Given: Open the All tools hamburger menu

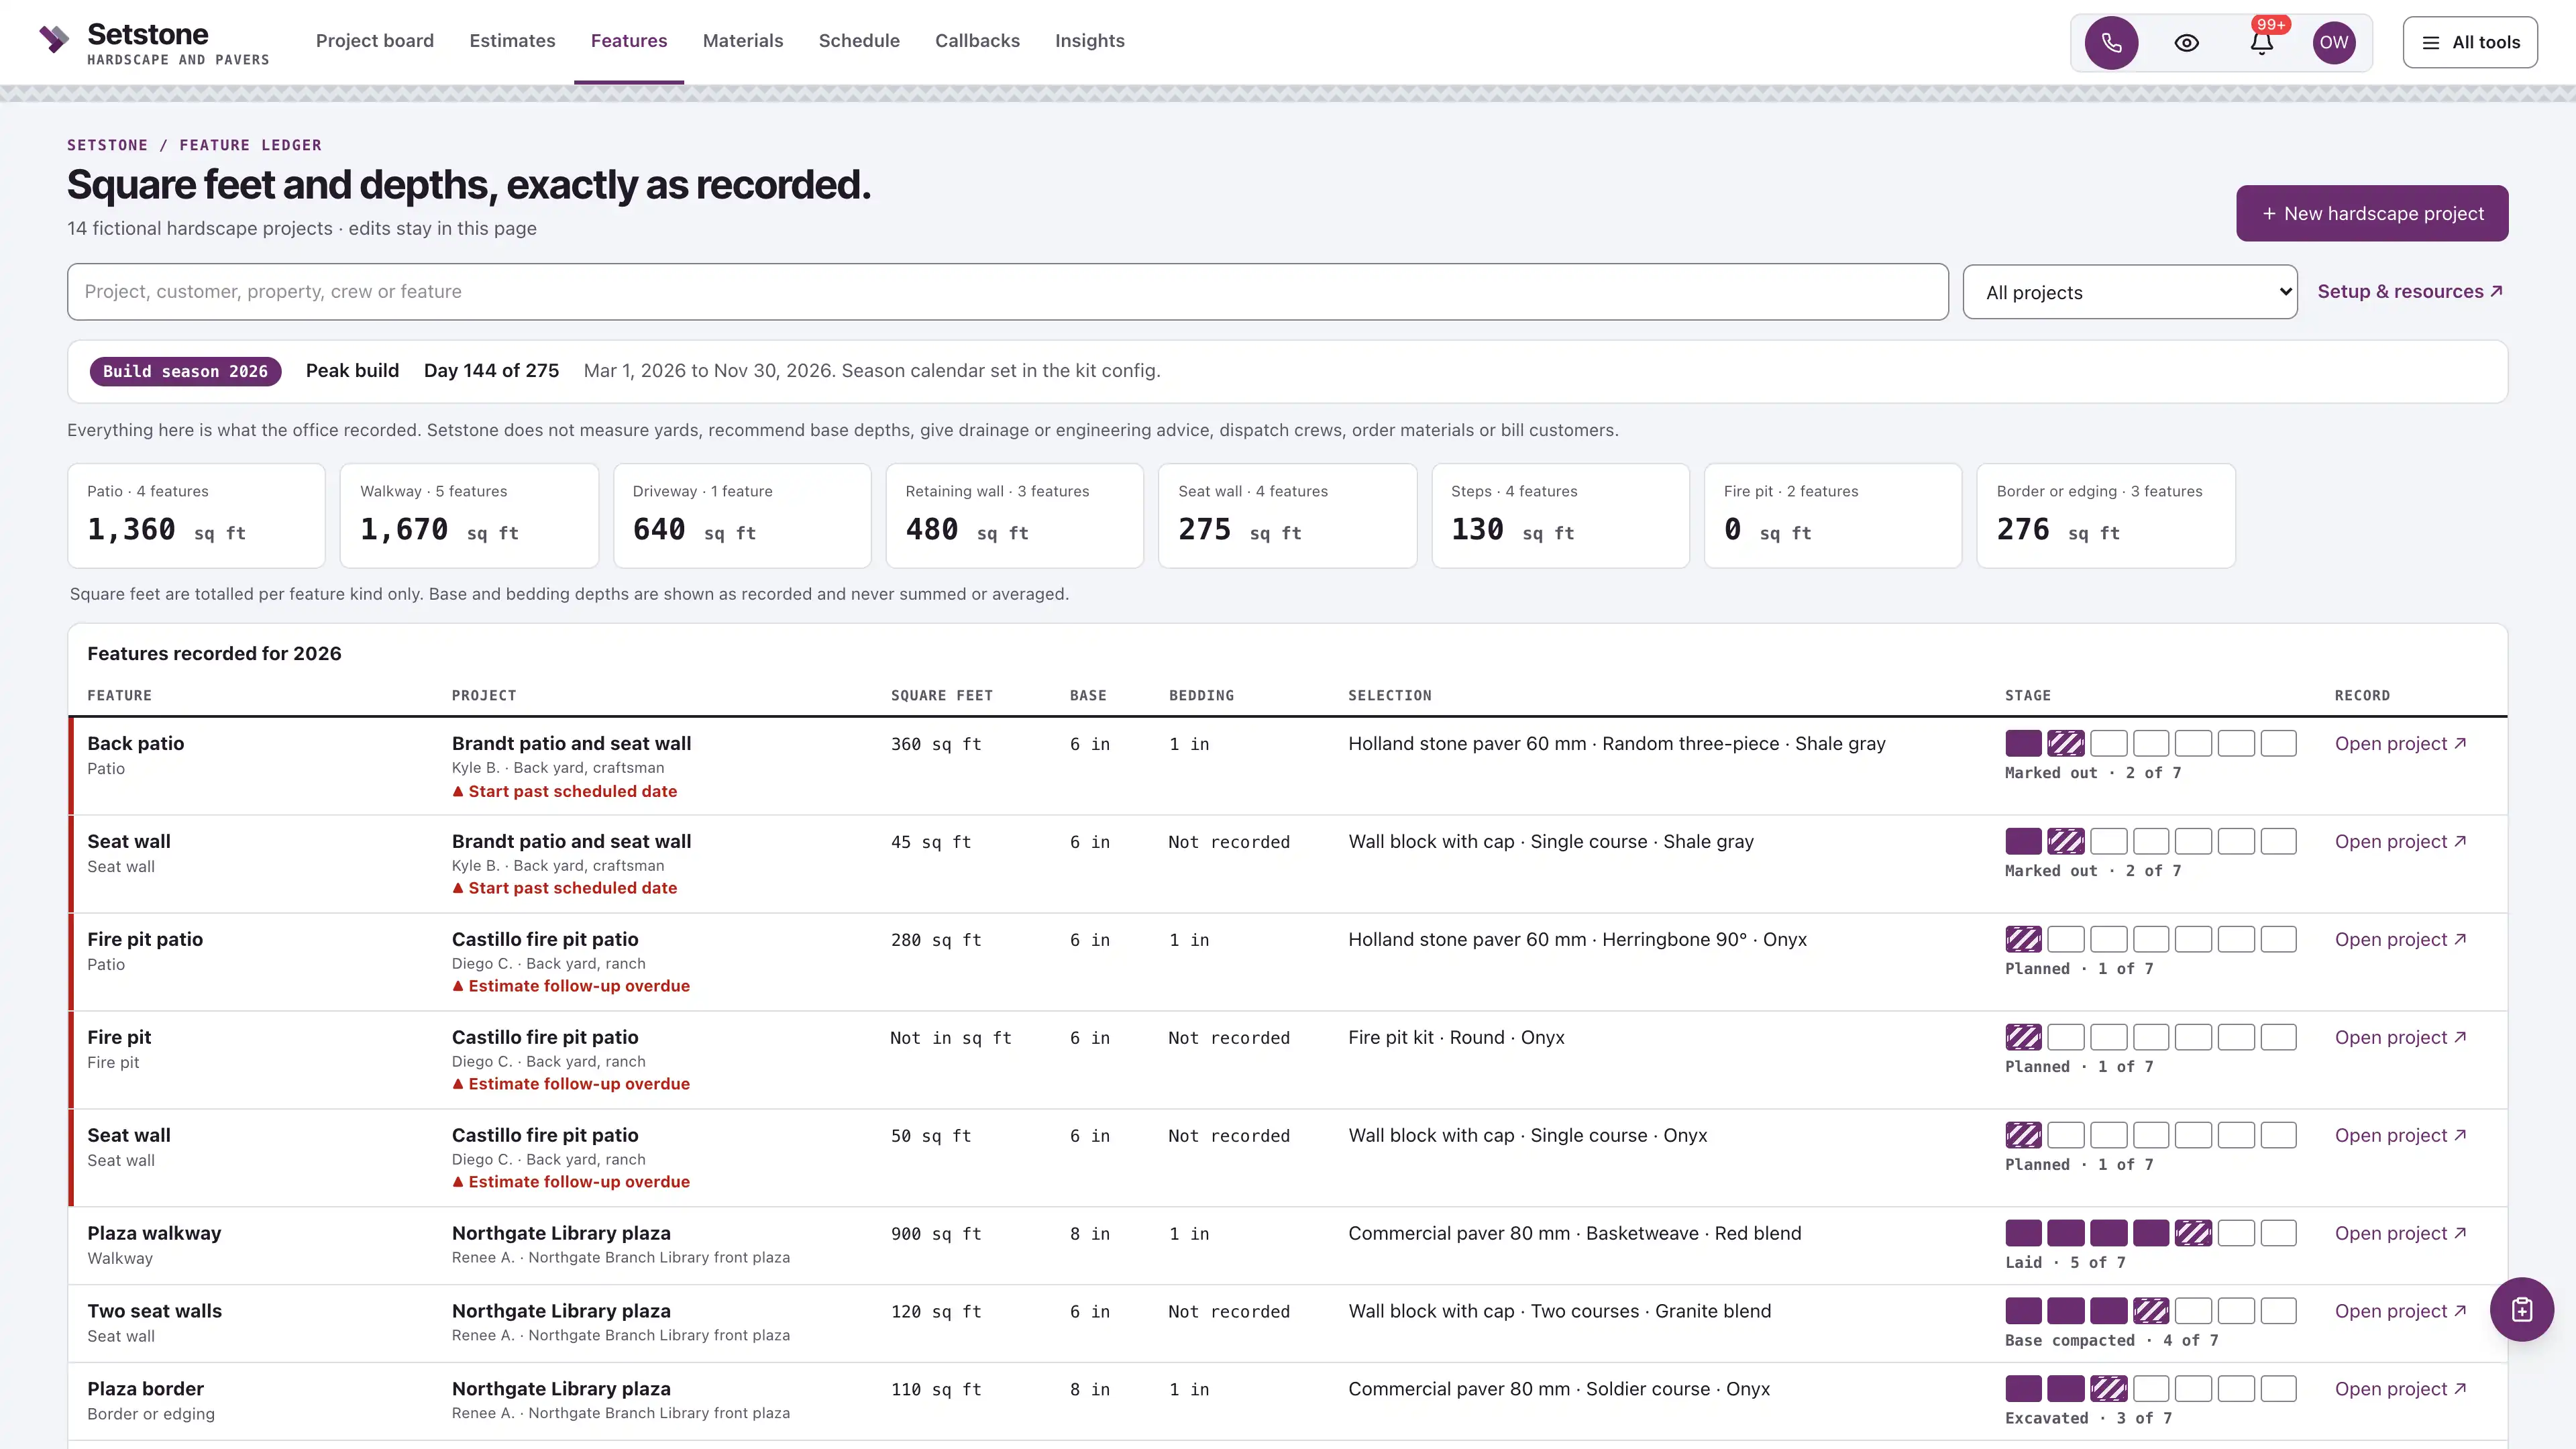Looking at the screenshot, I should point(2470,42).
